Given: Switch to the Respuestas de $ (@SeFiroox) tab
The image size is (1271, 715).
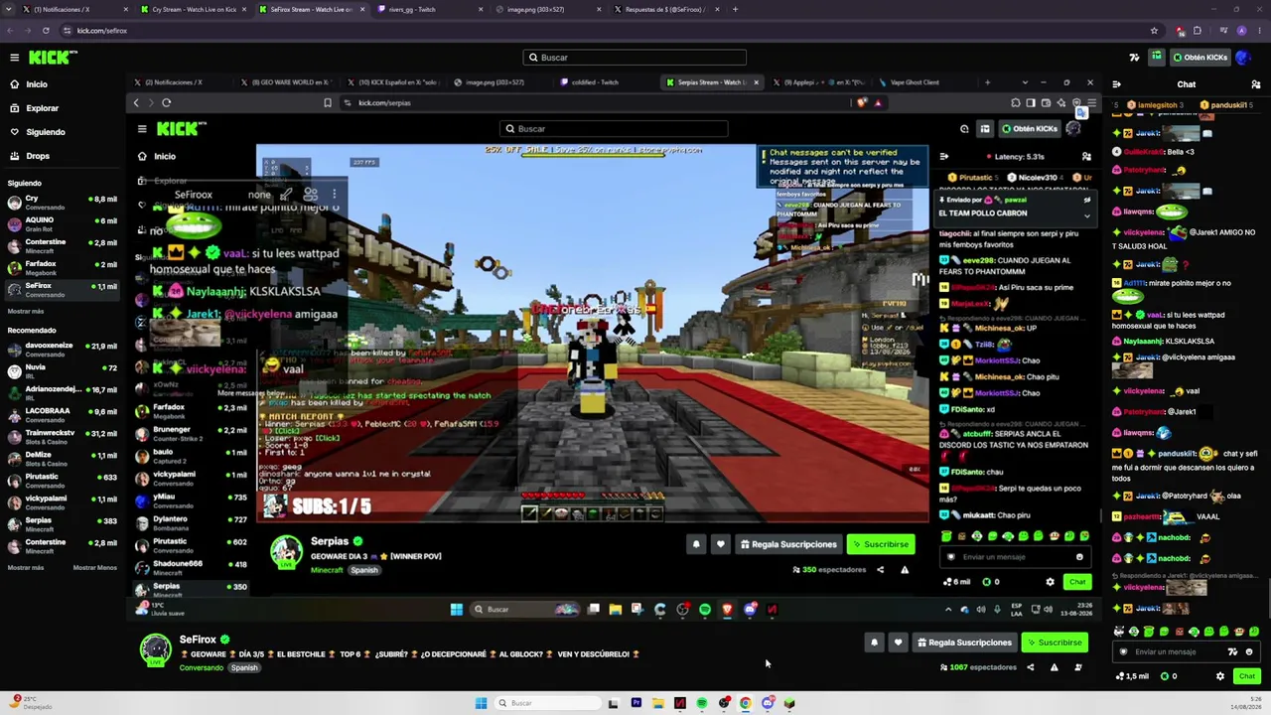Looking at the screenshot, I should point(665,9).
